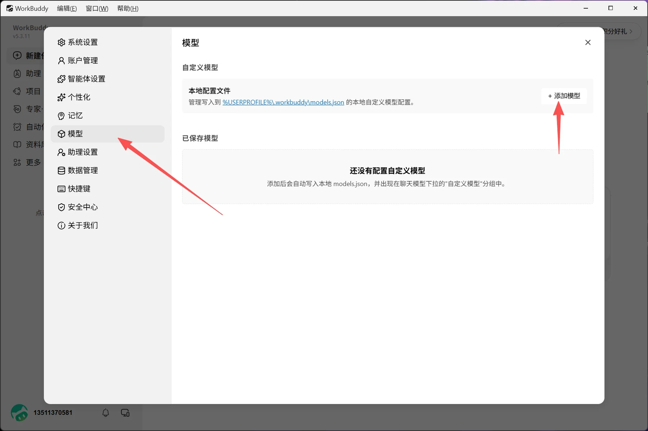648x431 pixels.
Task: Close the settings dialog with X
Action: 588,42
